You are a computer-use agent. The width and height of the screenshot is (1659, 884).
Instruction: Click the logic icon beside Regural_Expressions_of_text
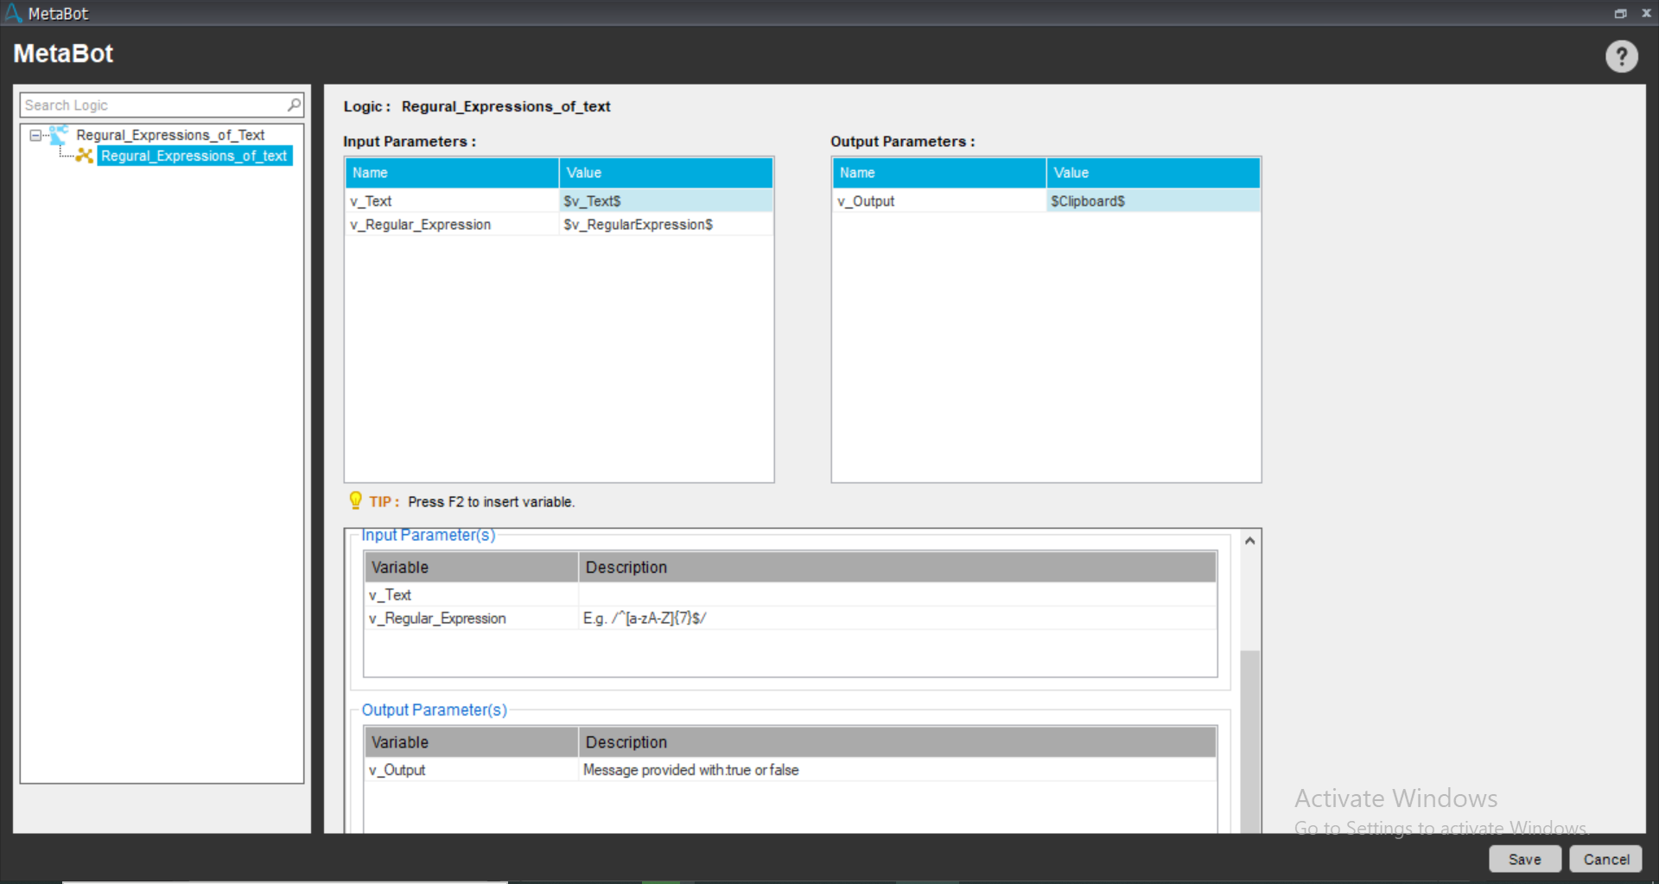[x=84, y=156]
